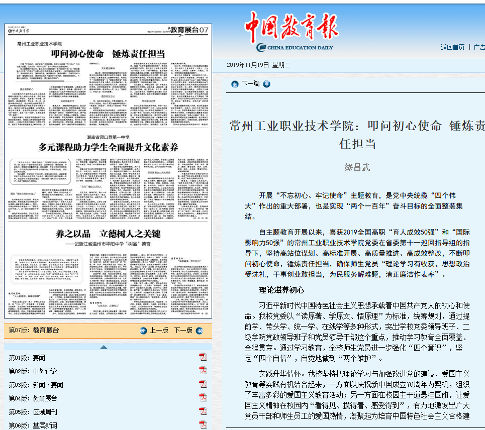Viewport: 485px width, 430px height.
Task: Click the date 2019年11月19日 星期二
Action: [x=258, y=65]
